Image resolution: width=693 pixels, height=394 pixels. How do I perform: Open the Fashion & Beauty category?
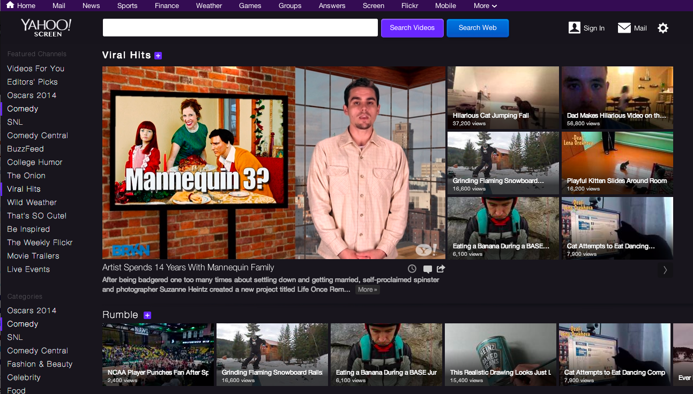40,364
